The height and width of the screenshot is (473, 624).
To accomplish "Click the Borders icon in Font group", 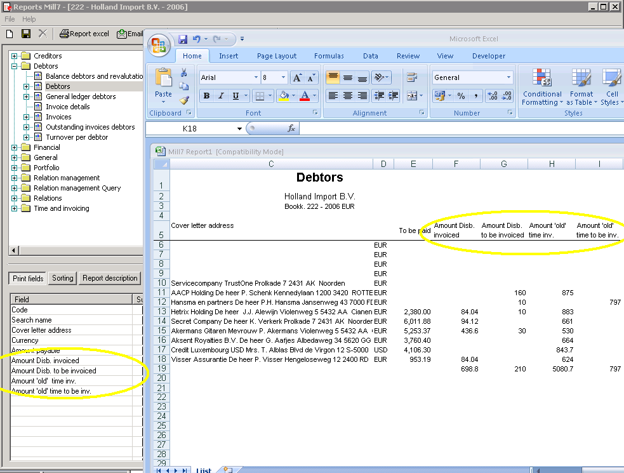I will pyautogui.click(x=260, y=96).
